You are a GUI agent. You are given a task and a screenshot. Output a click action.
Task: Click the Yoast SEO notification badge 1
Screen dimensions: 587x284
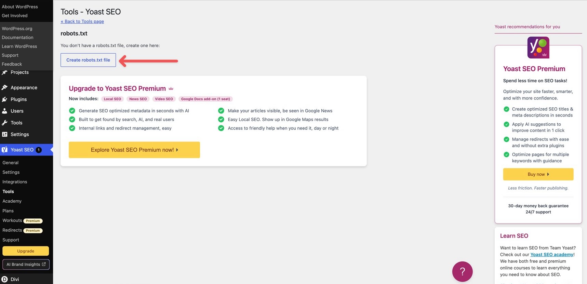coord(39,150)
